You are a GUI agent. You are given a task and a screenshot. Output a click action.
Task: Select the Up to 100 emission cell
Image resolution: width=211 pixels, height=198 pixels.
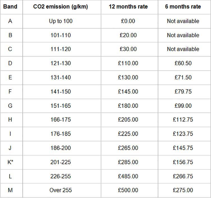61,21
